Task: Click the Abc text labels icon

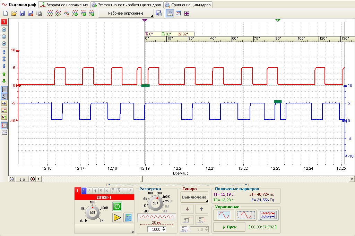Action: point(4,103)
